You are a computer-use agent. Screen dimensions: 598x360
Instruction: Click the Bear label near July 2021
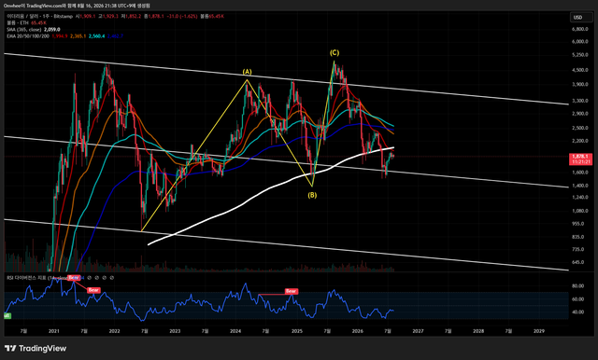[x=93, y=290]
